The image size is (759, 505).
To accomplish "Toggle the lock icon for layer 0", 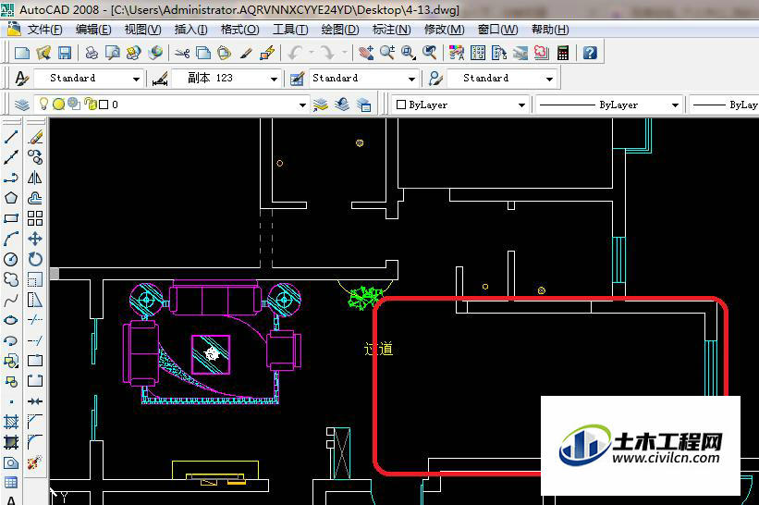I will click(x=90, y=105).
